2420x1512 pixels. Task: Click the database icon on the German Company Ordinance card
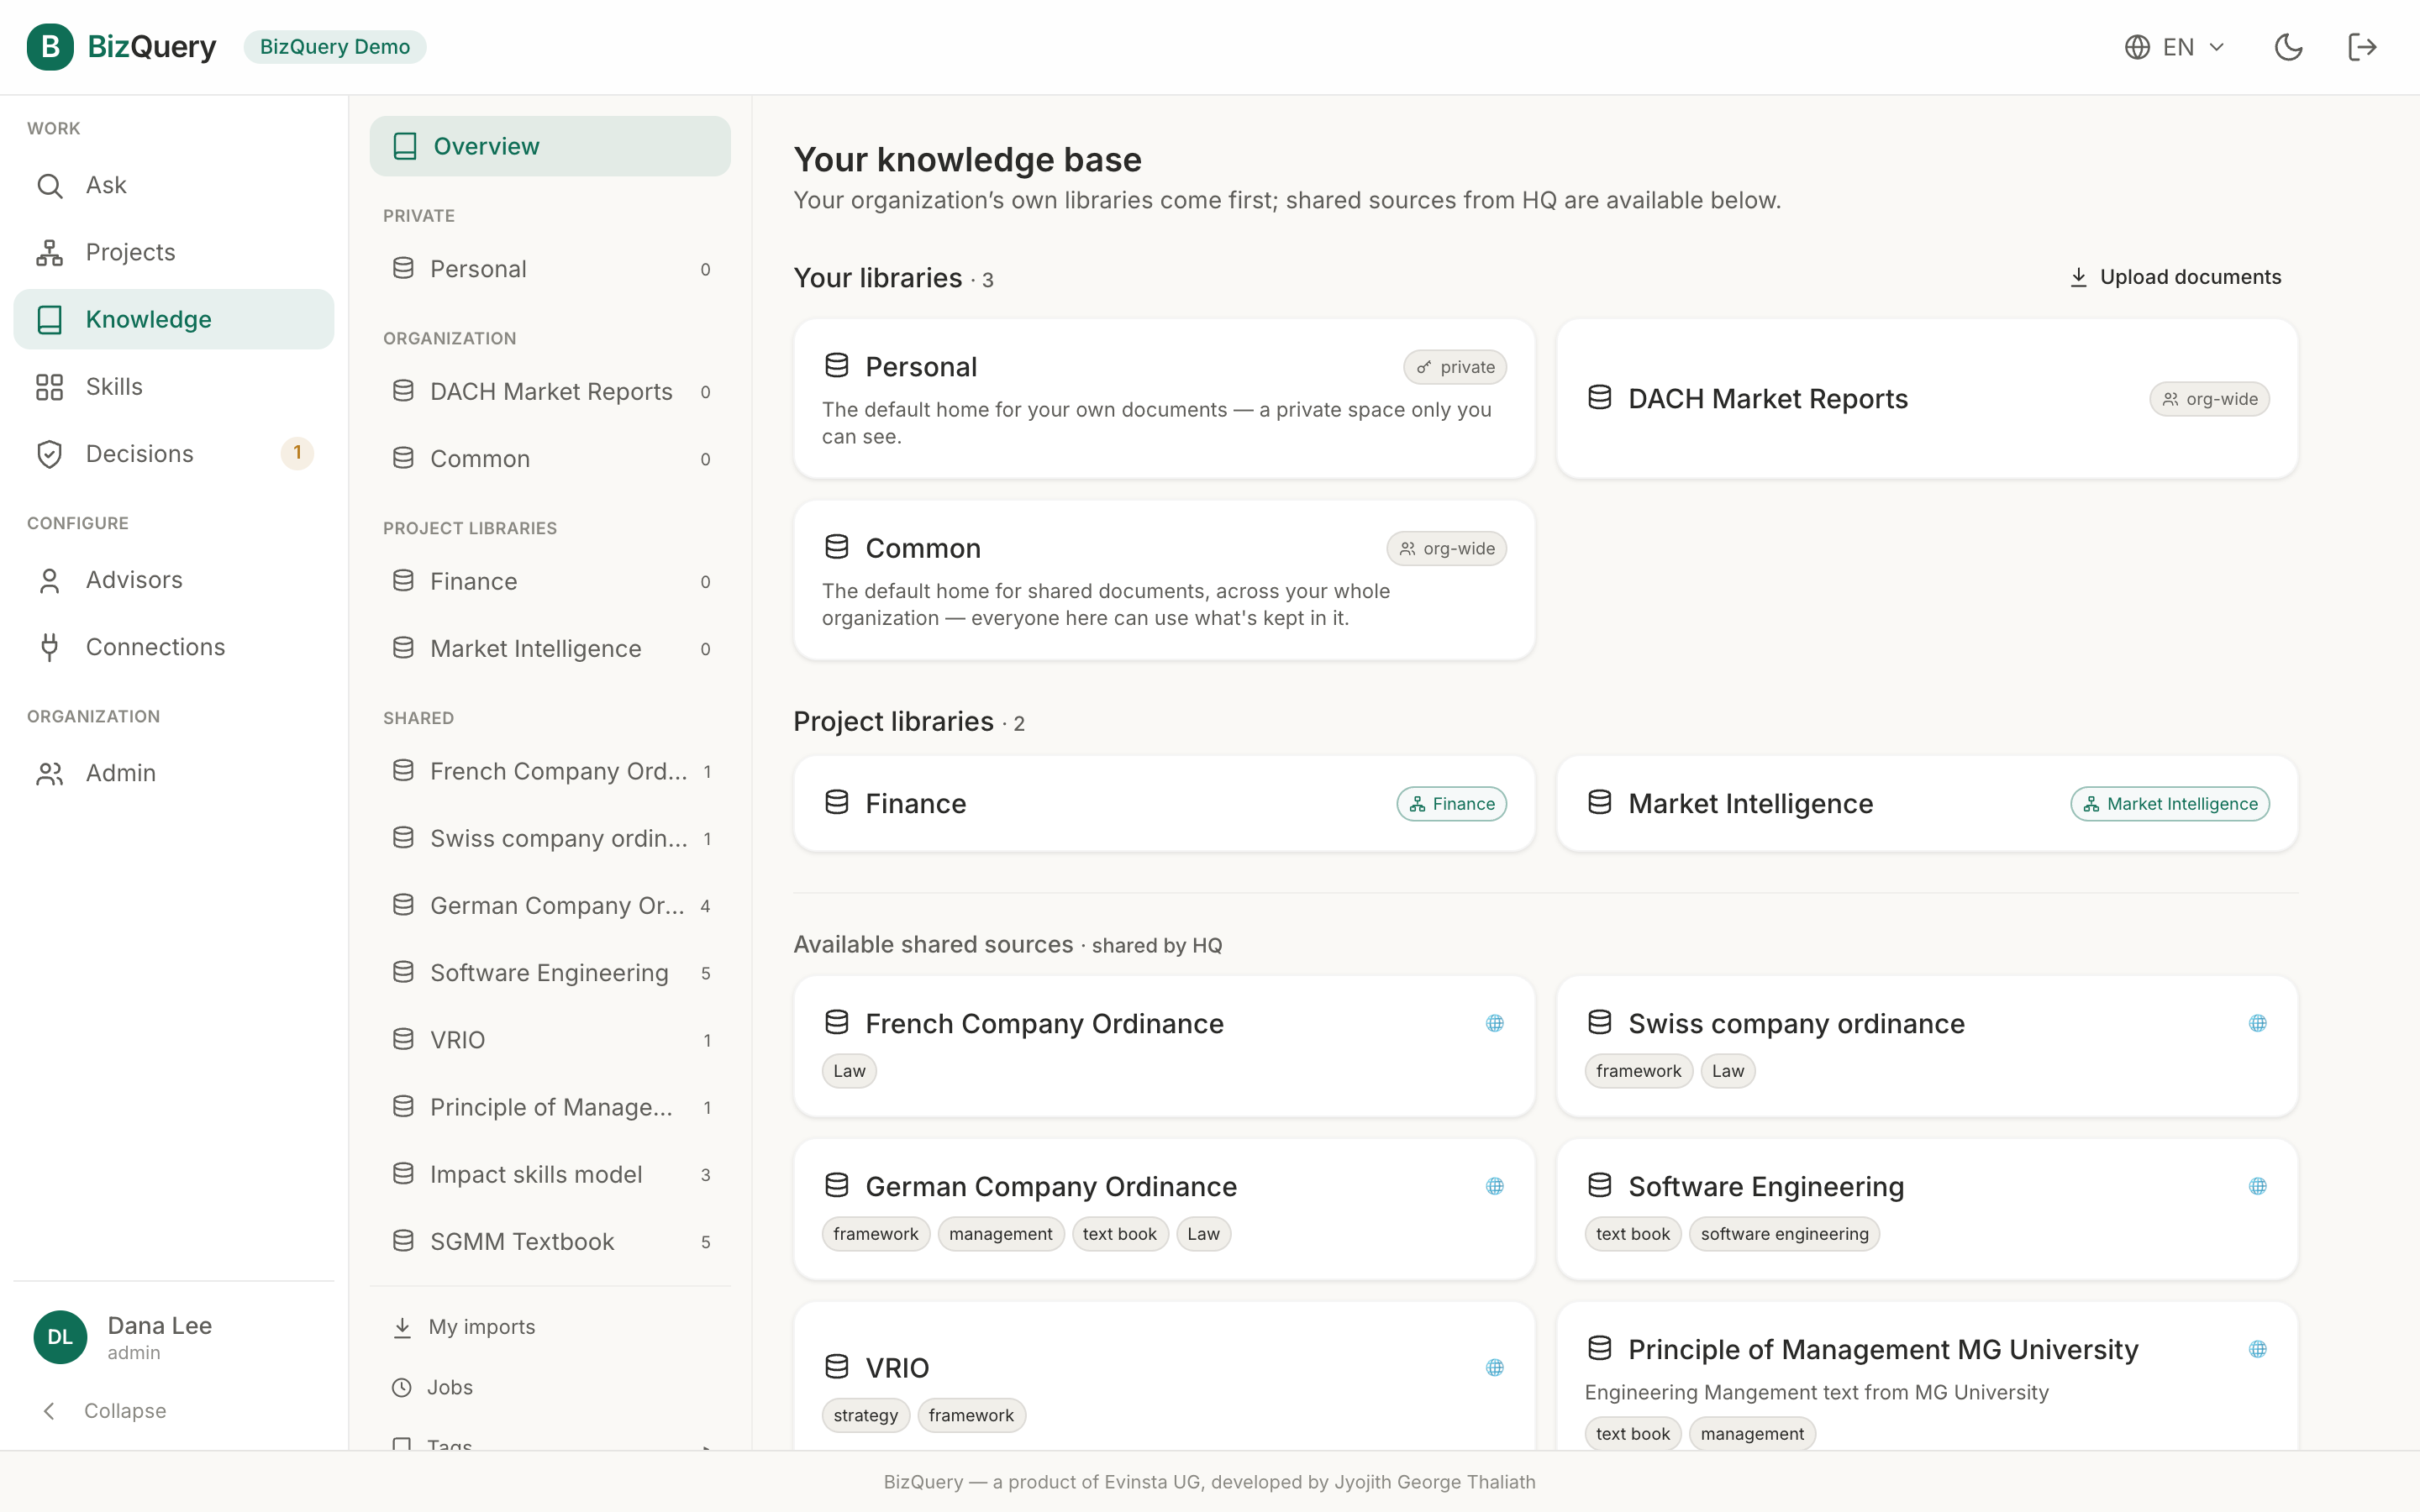[837, 1185]
